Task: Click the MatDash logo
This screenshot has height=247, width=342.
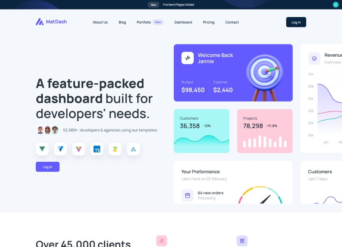Action: (51, 22)
